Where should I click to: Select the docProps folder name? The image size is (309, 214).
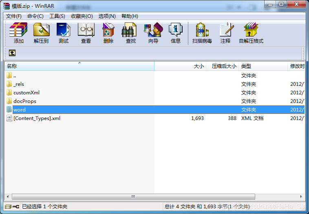click(25, 101)
